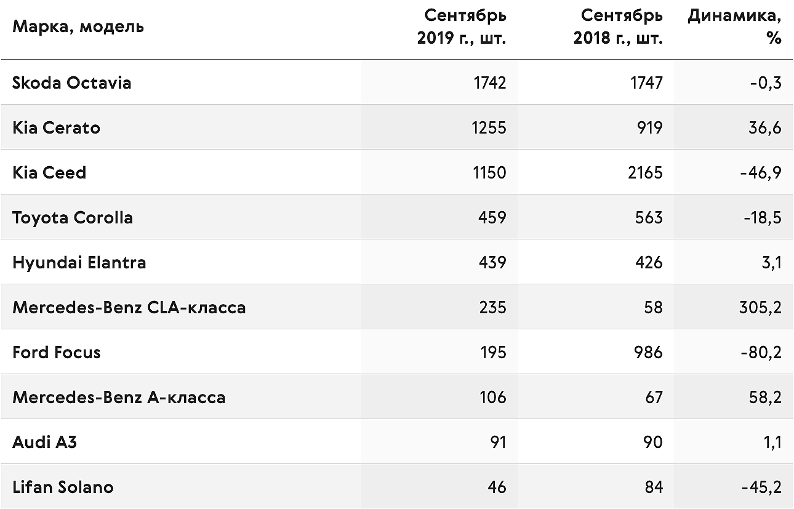The height and width of the screenshot is (509, 794).
Task: Click the 305,2 dynamics value
Action: pos(760,307)
